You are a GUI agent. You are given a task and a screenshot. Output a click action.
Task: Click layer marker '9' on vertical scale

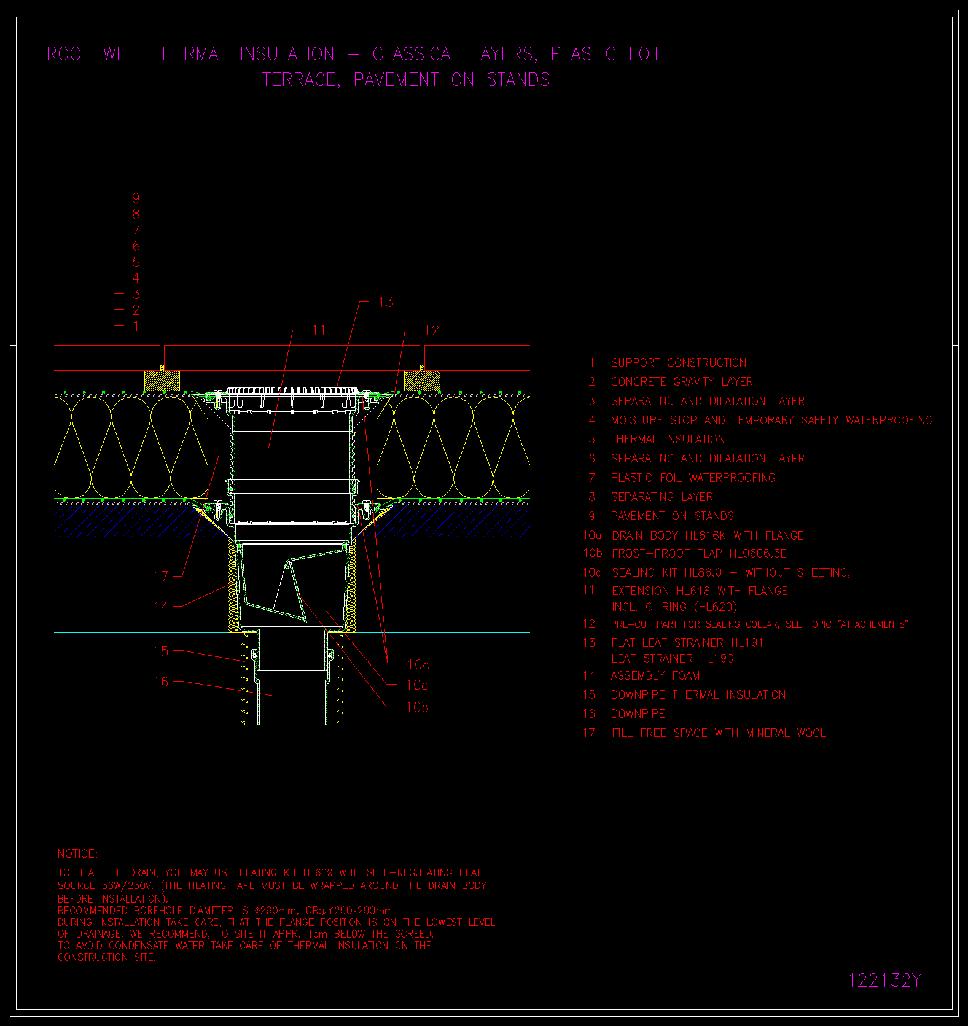point(136,198)
